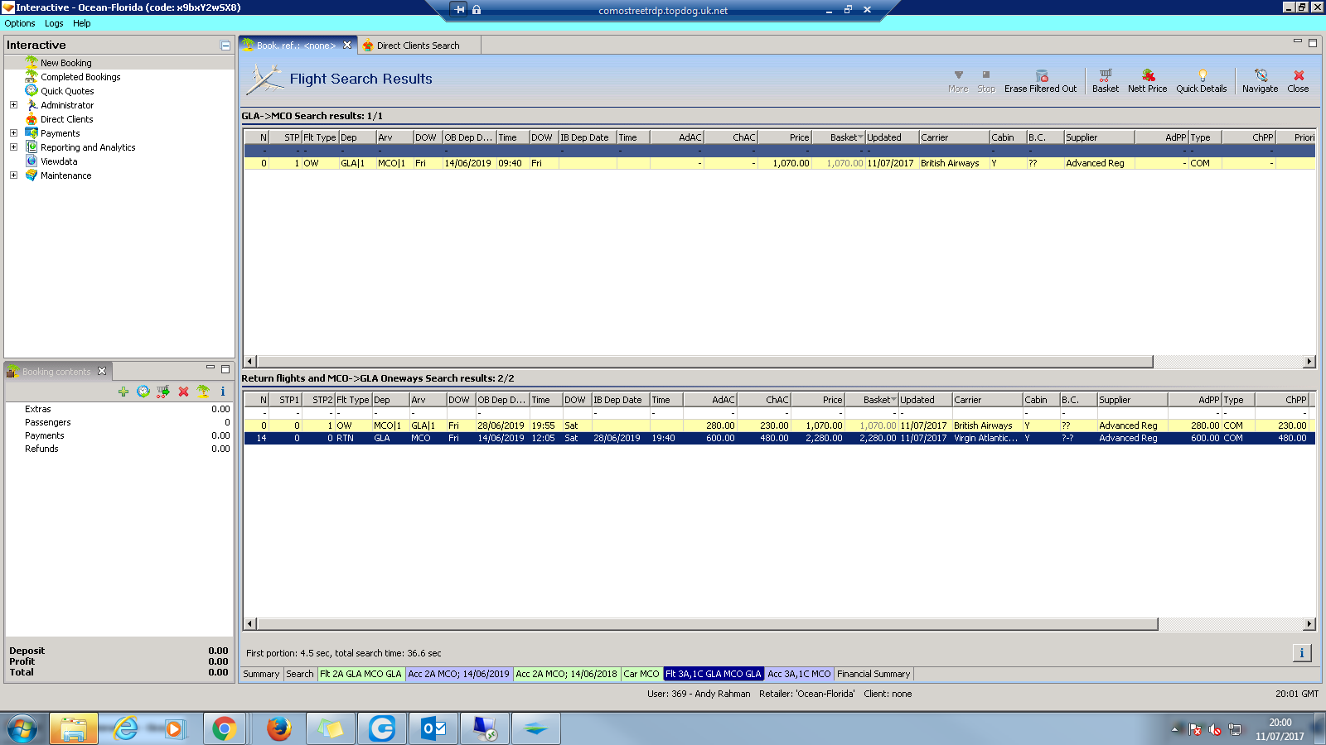Screen dimensions: 1326x745
Task: Open the Flt 2A GLA MCO GLA tab
Action: [361, 674]
